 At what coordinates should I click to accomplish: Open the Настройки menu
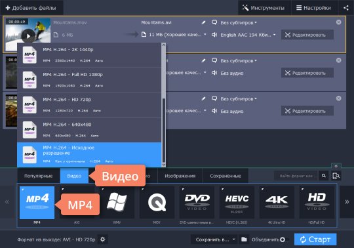point(314,8)
